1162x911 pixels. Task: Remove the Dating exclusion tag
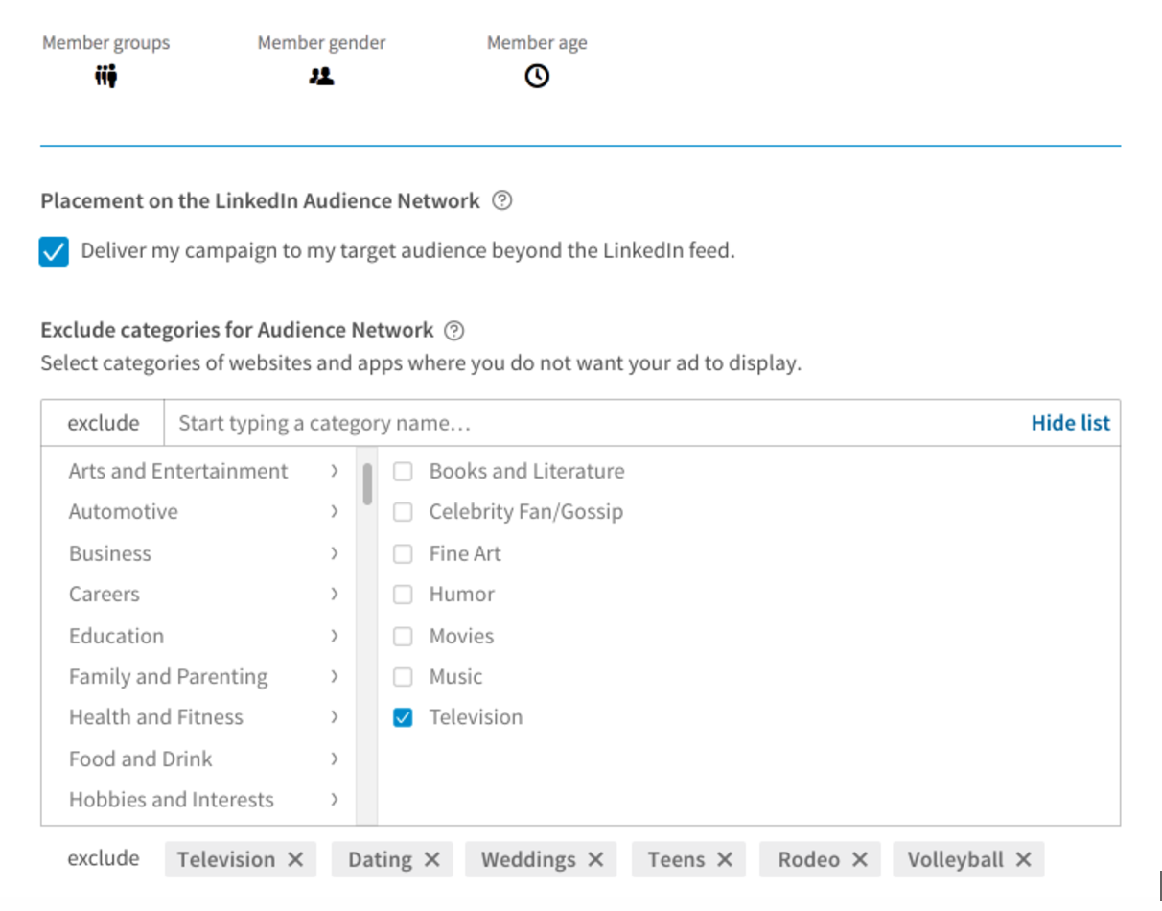(432, 860)
